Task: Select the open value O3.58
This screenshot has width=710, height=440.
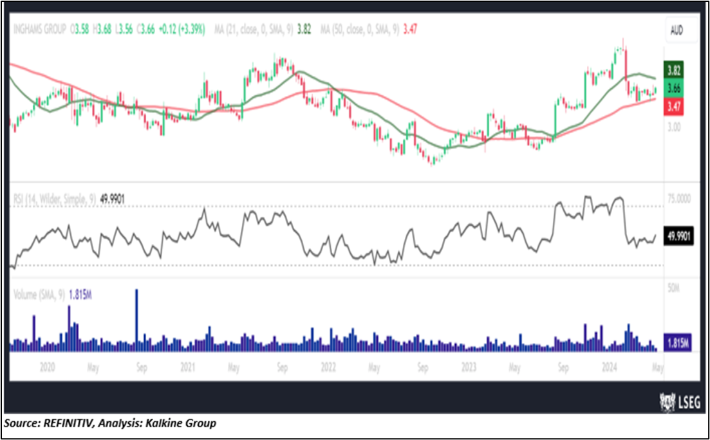Action: (x=79, y=30)
